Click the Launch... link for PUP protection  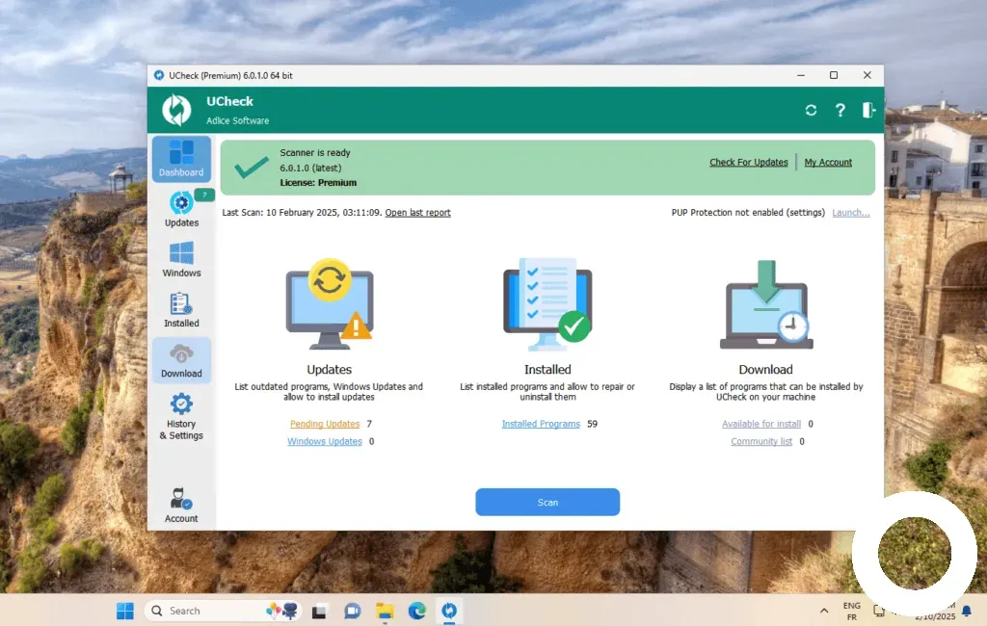coord(850,213)
